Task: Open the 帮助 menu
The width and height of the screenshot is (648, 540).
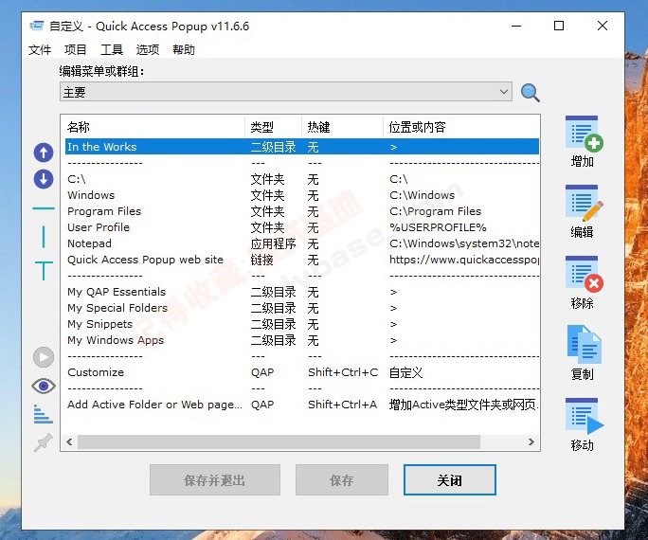Action: (184, 49)
